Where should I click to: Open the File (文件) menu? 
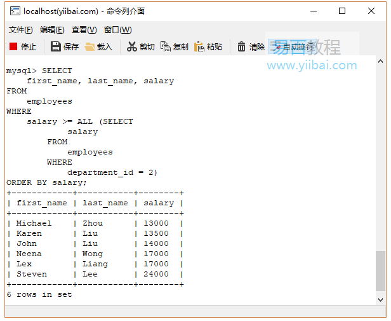click(x=20, y=30)
